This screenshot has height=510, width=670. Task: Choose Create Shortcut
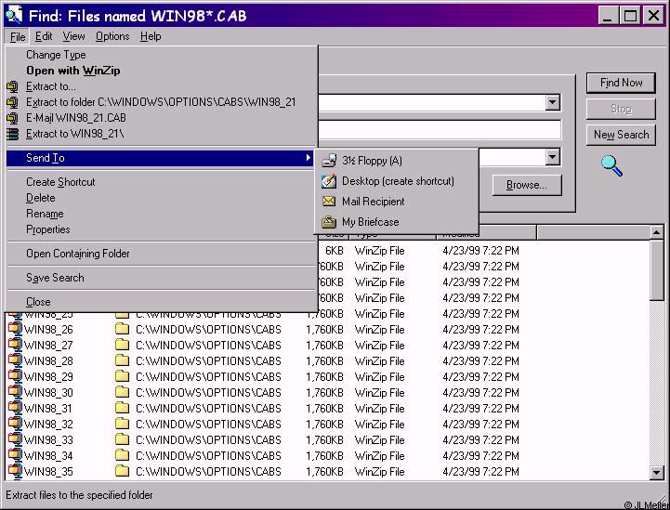pos(162,182)
